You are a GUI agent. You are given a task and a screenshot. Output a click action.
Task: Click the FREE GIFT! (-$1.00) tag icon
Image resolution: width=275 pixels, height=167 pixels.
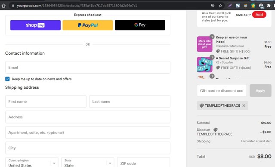click(x=218, y=51)
